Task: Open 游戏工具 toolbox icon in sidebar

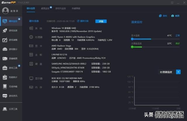Action: 5,68
